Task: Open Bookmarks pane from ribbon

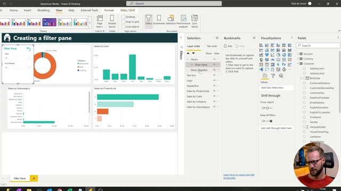Action: [x=159, y=20]
